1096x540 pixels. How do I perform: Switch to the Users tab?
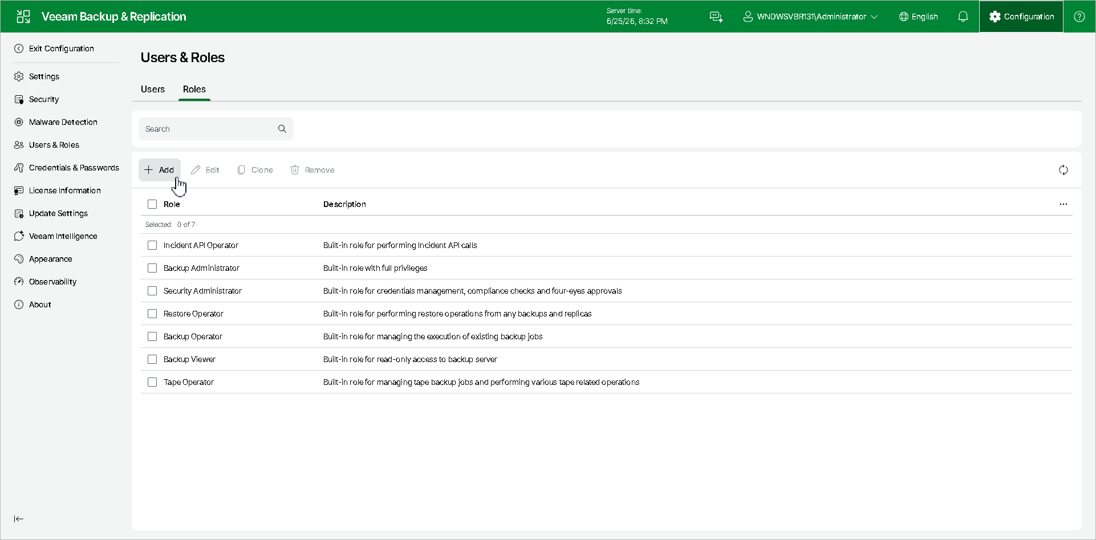click(153, 89)
